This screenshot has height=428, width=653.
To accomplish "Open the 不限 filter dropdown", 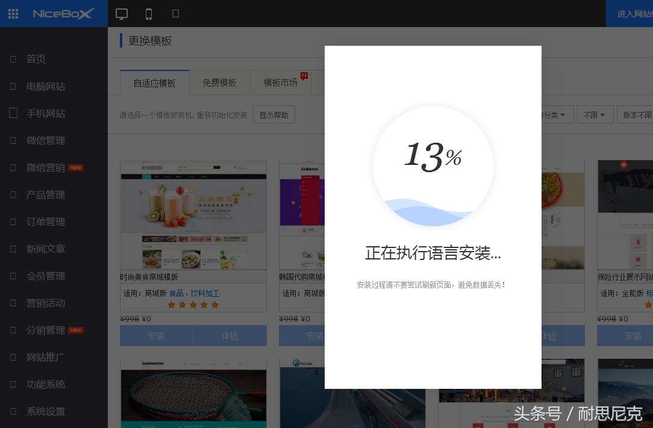I will (595, 114).
